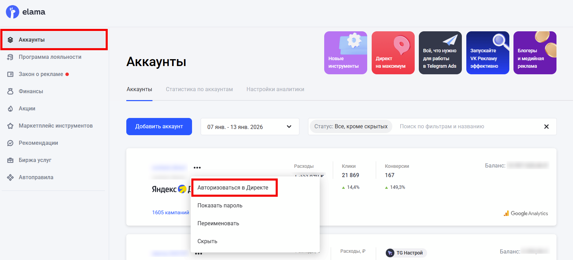Image resolution: width=573 pixels, height=260 pixels.
Task: Click the Яндекс Директ logo on account card
Action: click(171, 189)
